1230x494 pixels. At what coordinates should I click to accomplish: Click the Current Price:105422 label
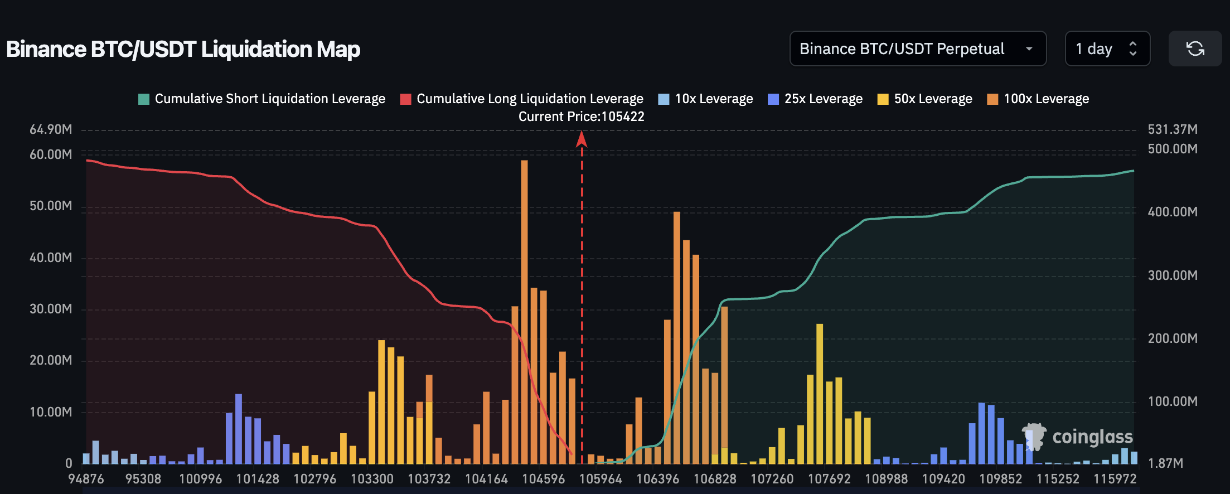[581, 117]
